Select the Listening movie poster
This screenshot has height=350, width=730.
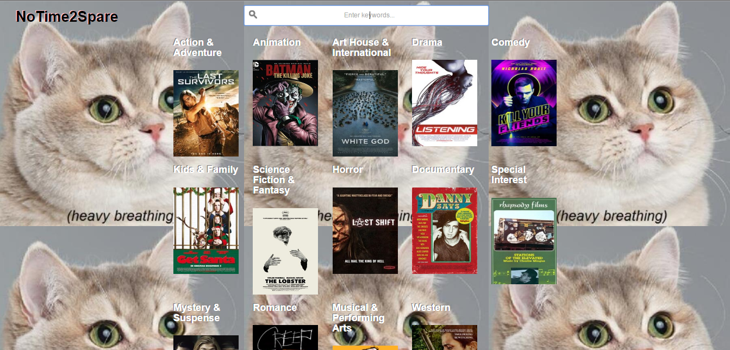tap(445, 103)
